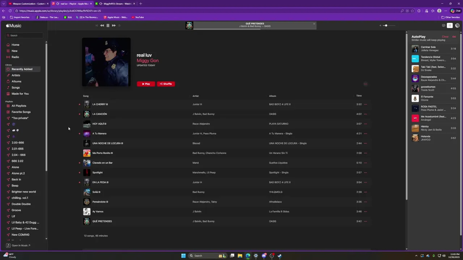Click the LA CHERRY song artwork

pos(86,104)
